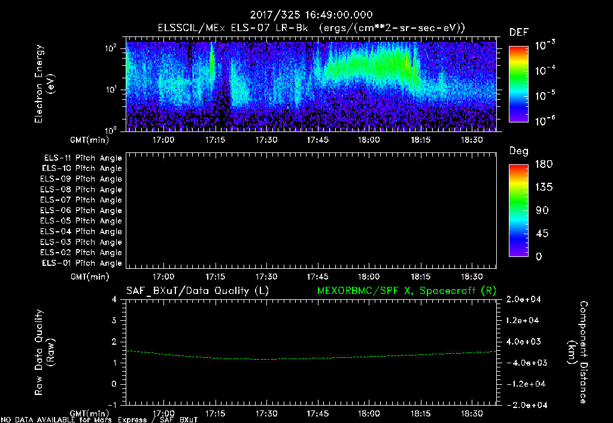Click the NO DATA AVAILABLE status message

[99, 420]
